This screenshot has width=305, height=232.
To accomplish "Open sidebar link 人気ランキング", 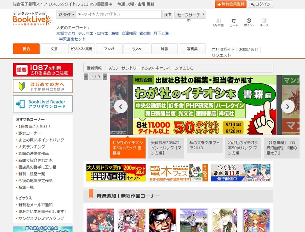I will 31,147.
